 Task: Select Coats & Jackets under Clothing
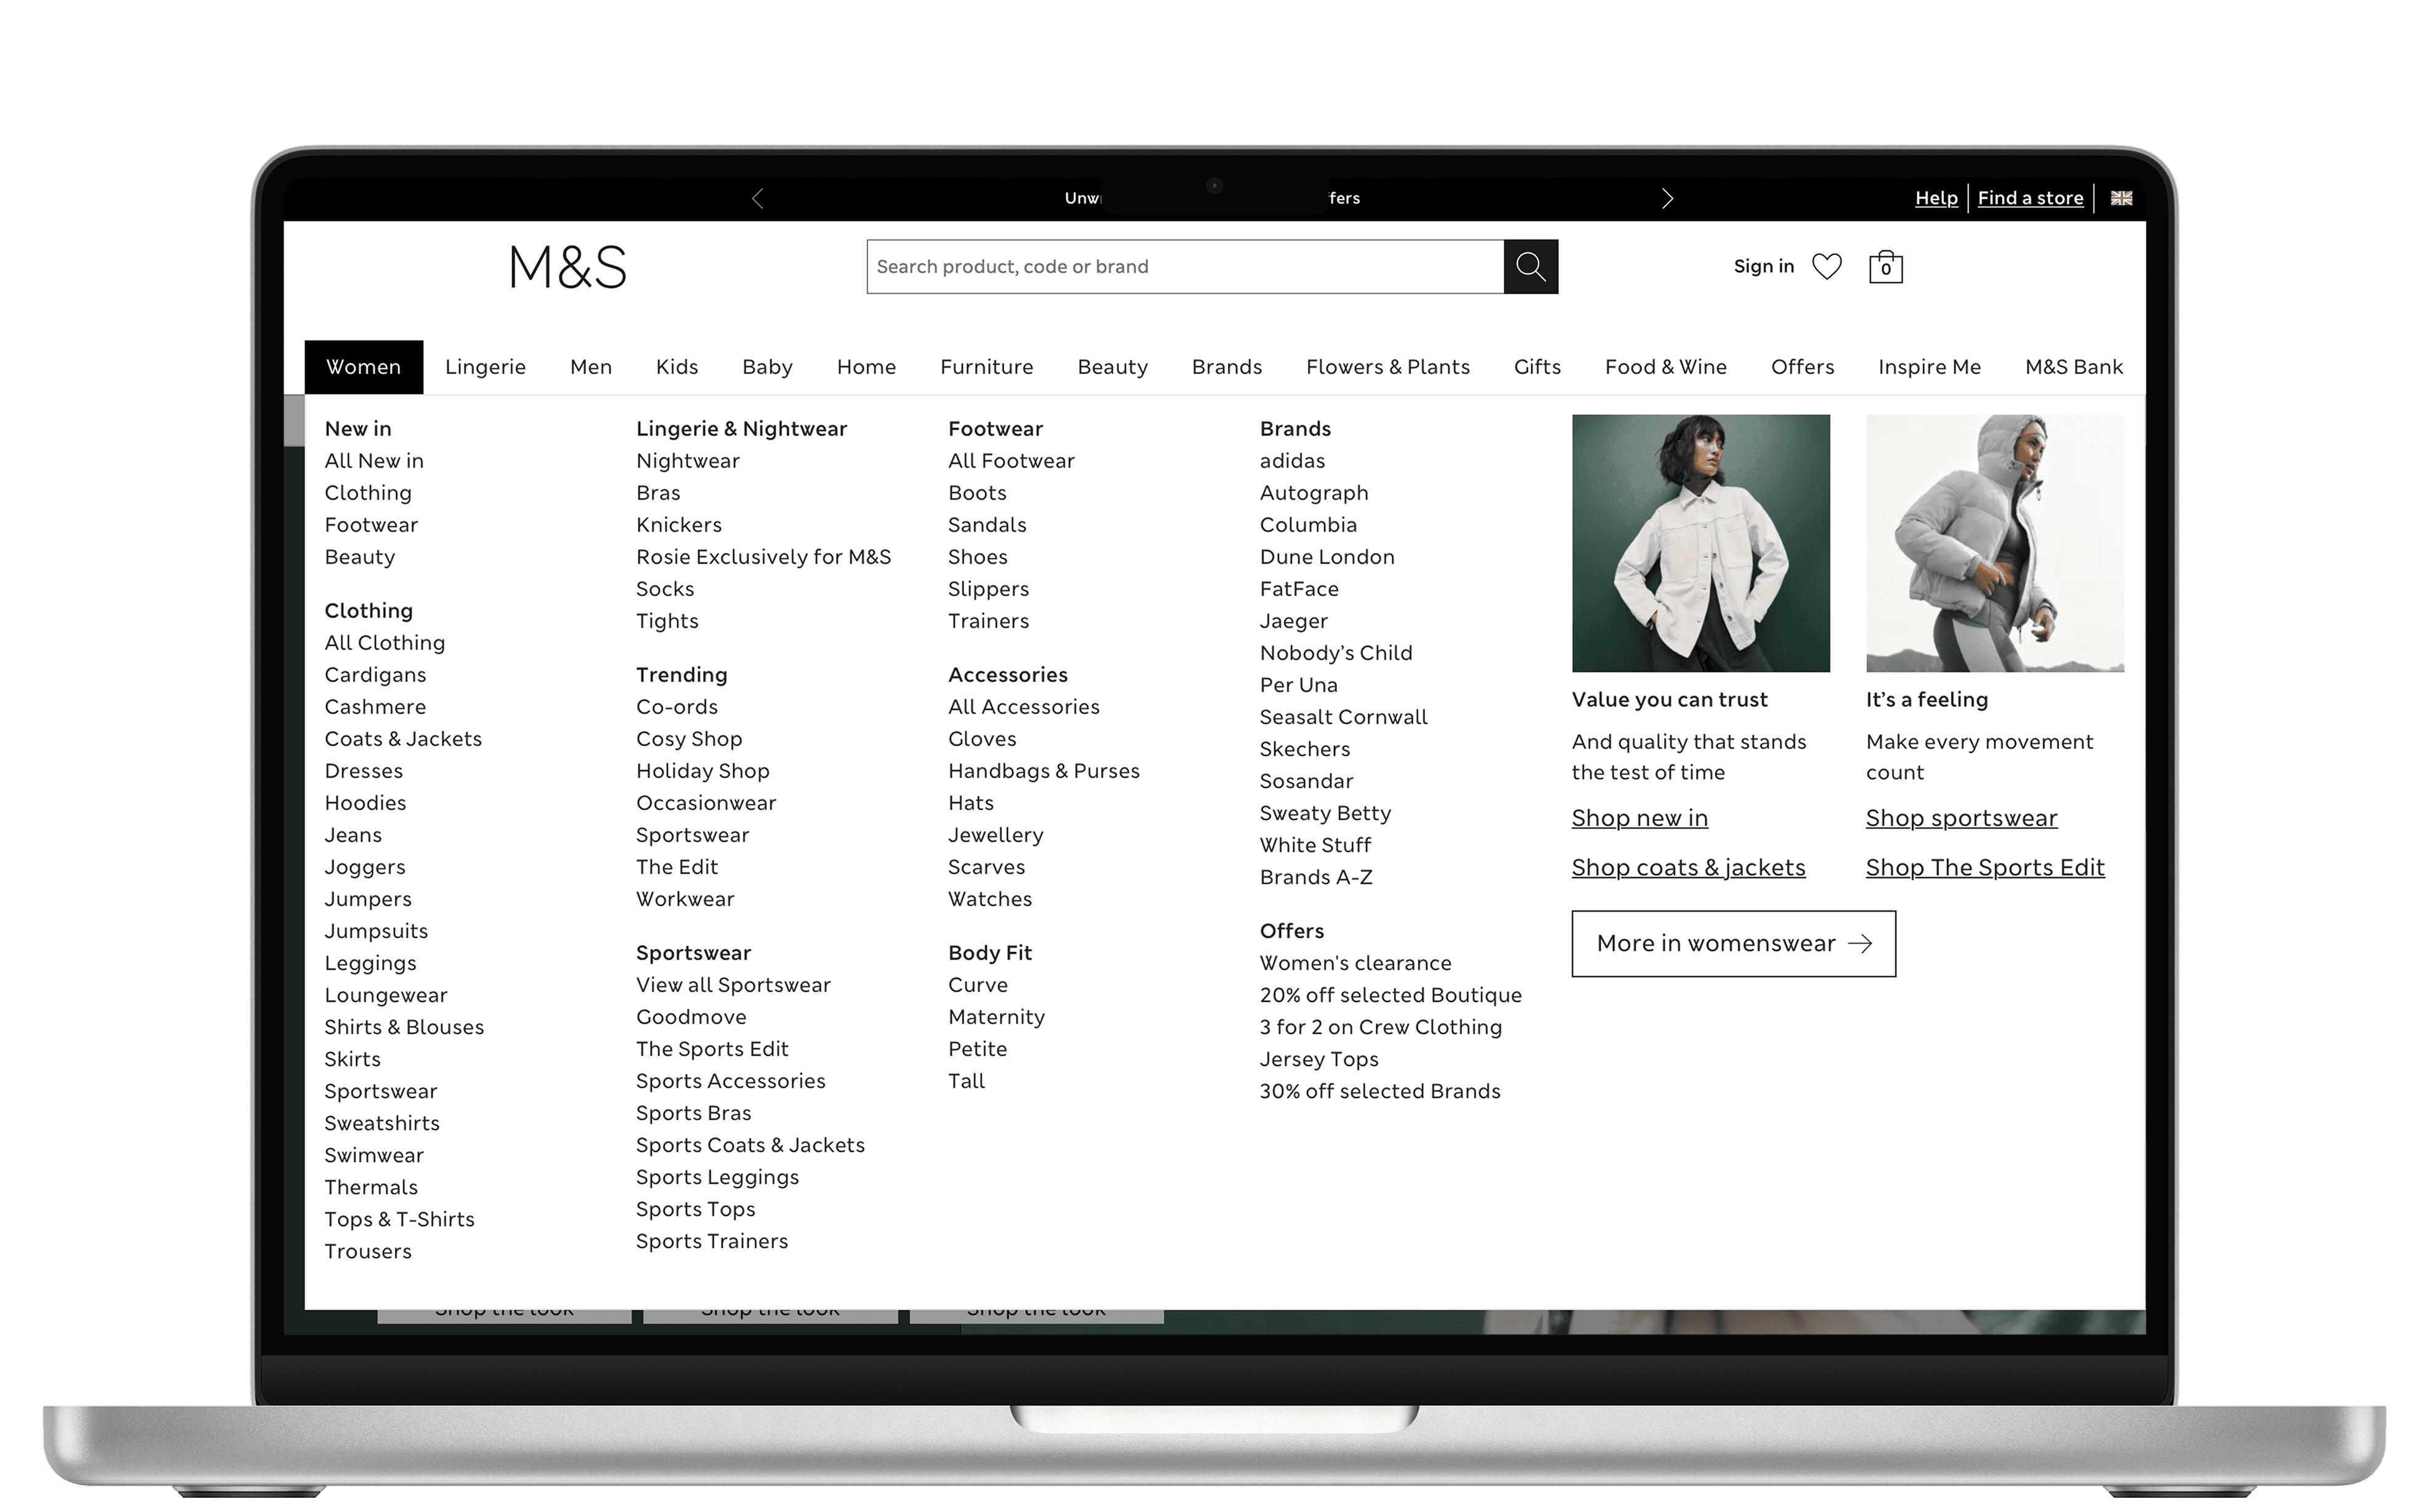(403, 739)
